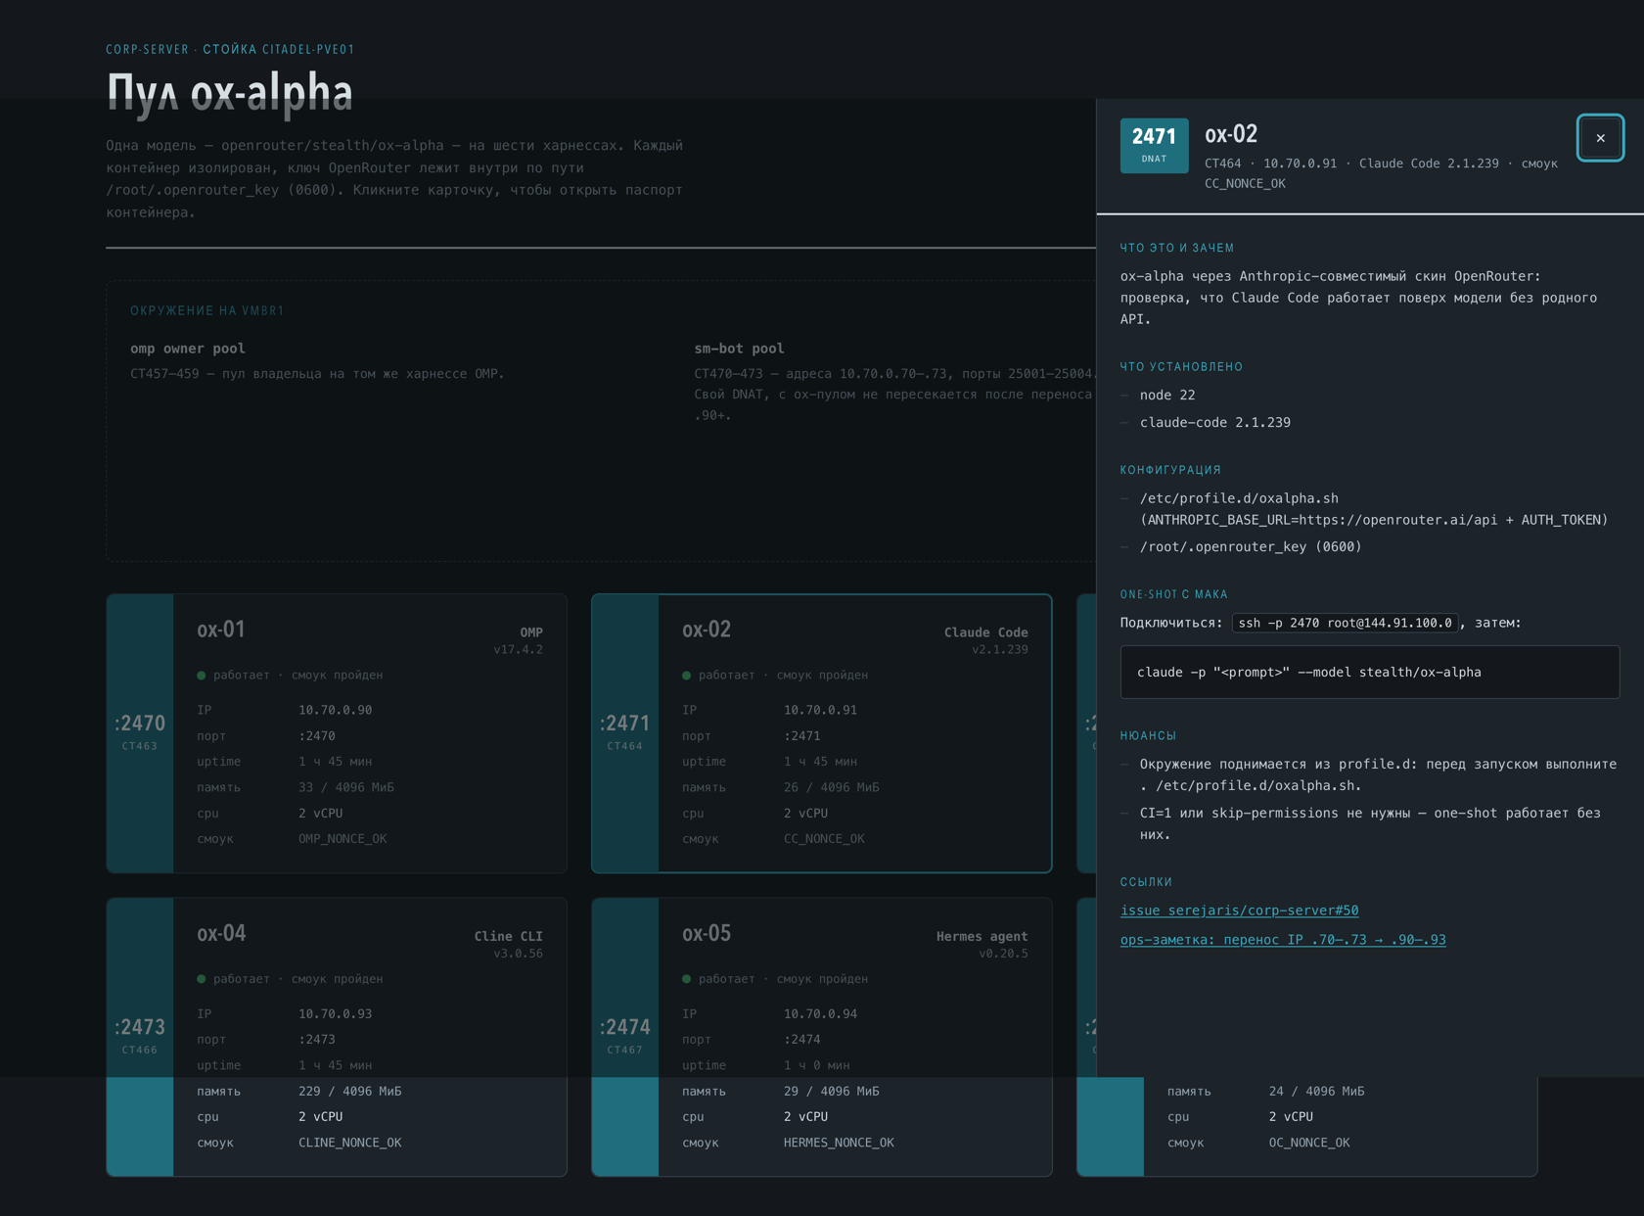Image resolution: width=1644 pixels, height=1216 pixels.
Task: Click OC_NONCE_OK smoke value
Action: click(x=1309, y=1143)
